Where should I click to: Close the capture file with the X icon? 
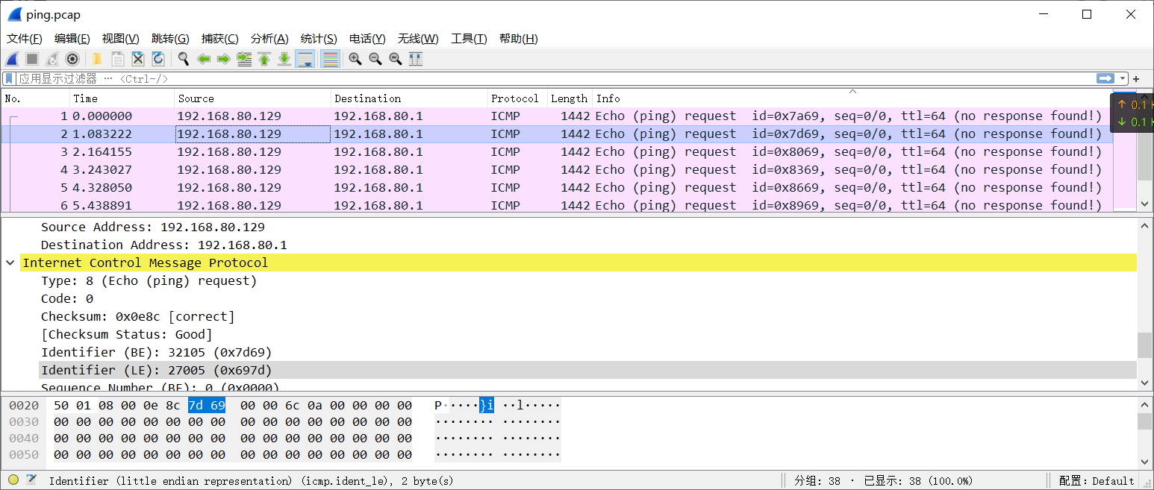(137, 59)
